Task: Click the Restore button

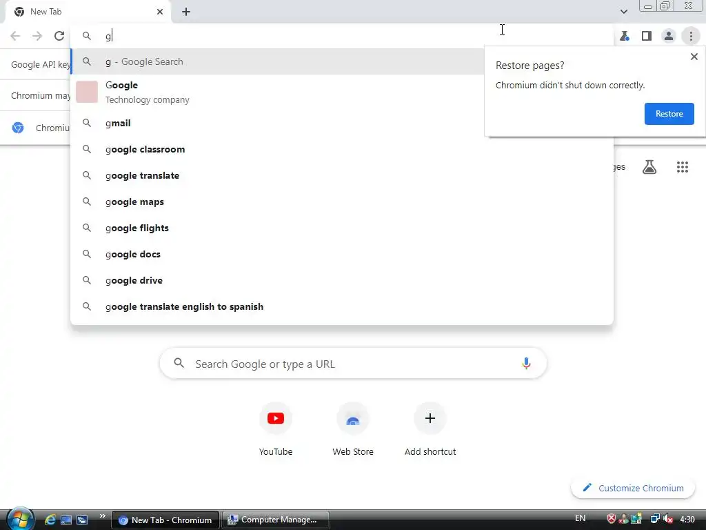Action: click(669, 114)
